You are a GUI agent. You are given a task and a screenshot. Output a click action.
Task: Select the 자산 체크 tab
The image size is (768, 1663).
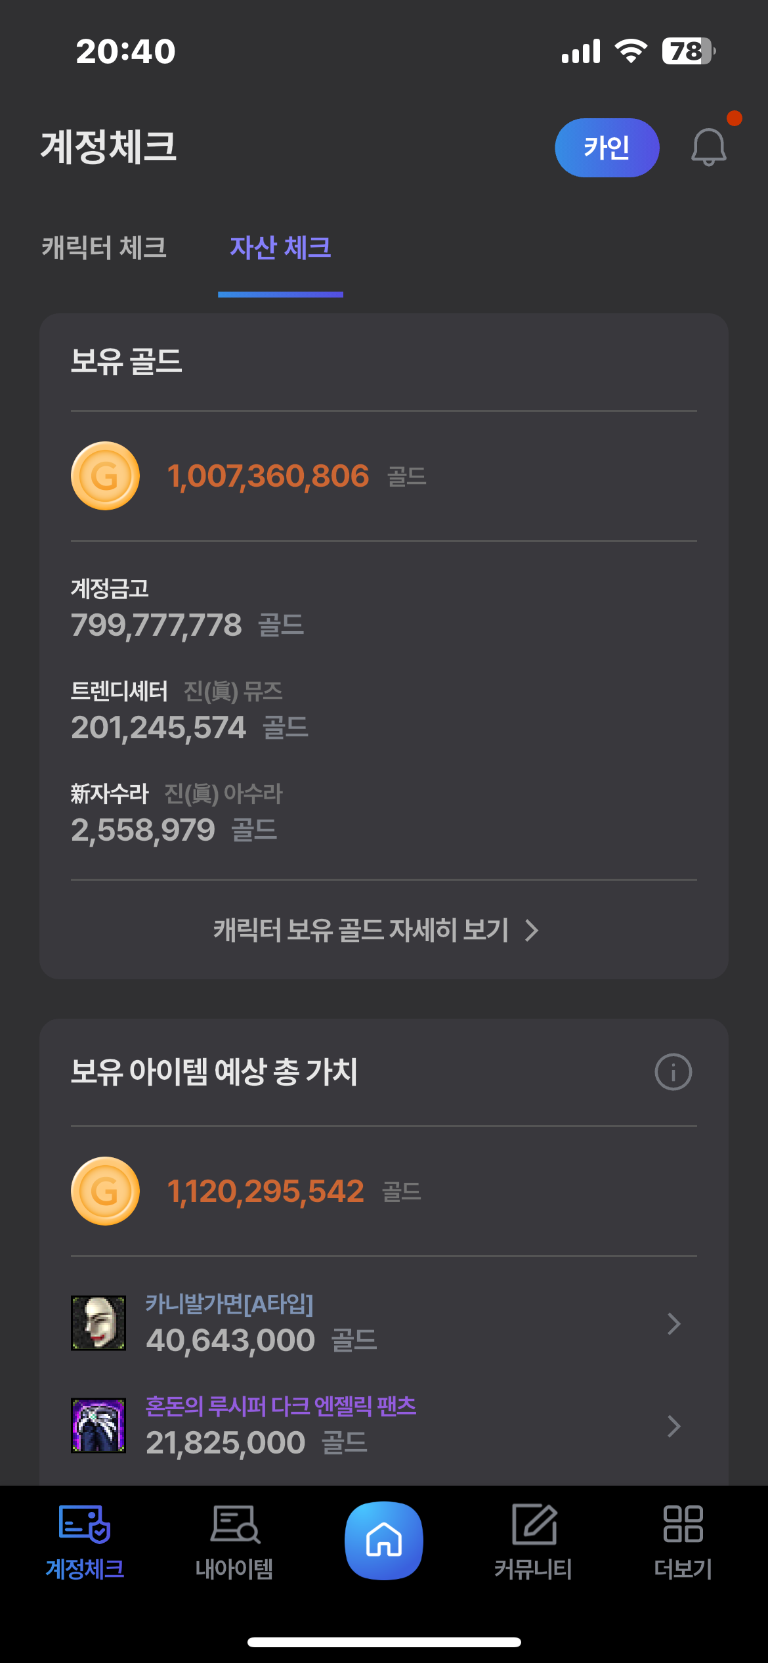[x=280, y=248]
